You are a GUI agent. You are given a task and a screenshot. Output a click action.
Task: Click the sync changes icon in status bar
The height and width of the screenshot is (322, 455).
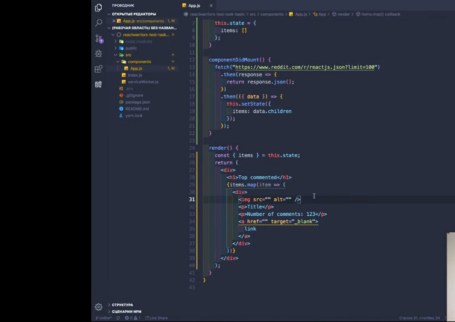118,318
